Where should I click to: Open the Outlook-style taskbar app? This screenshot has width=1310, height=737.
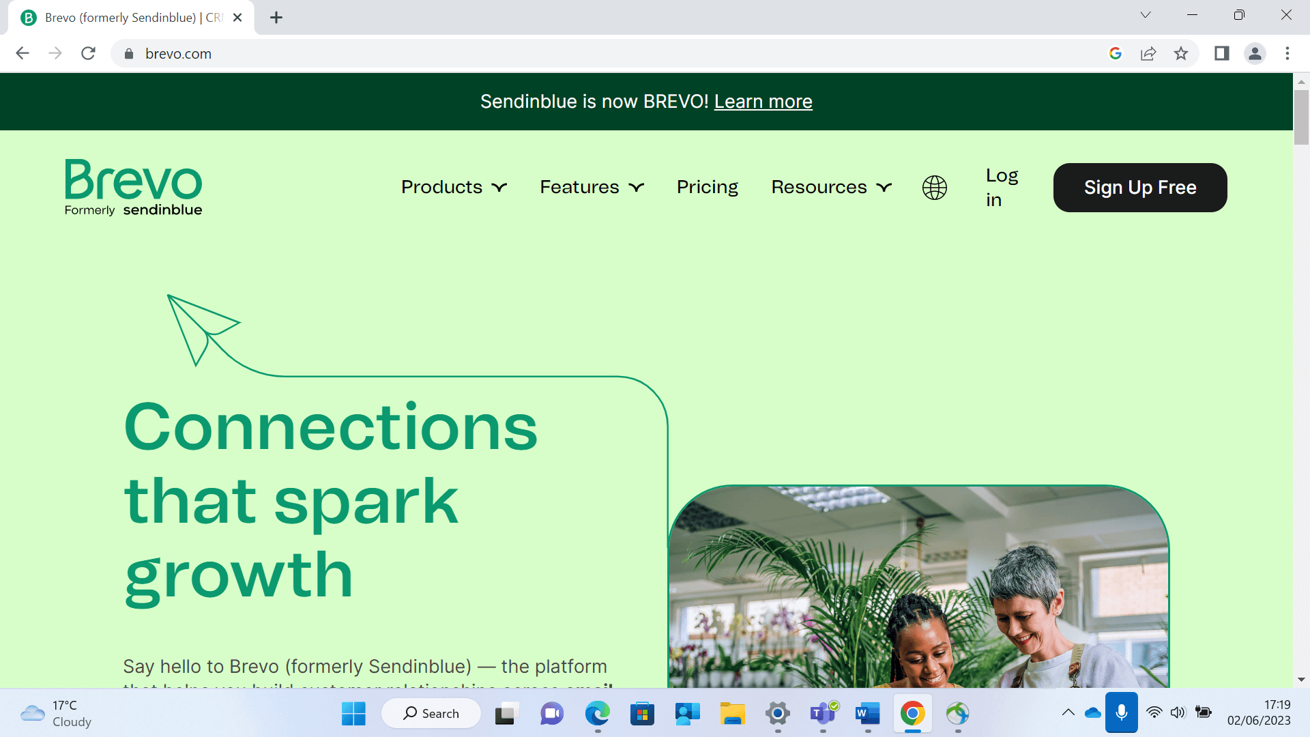coord(687,714)
